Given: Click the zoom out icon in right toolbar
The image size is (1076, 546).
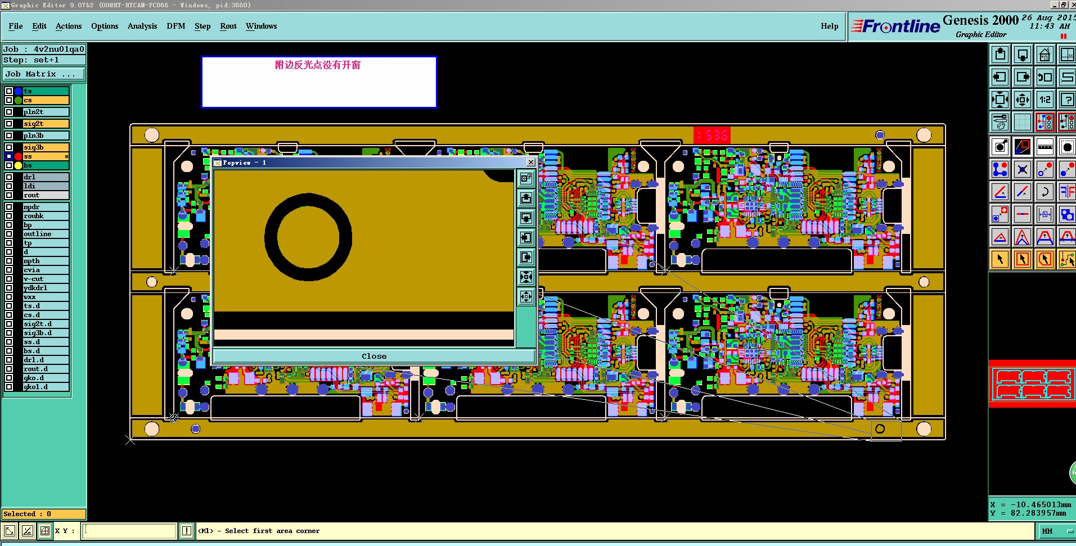Looking at the screenshot, I should click(1023, 100).
